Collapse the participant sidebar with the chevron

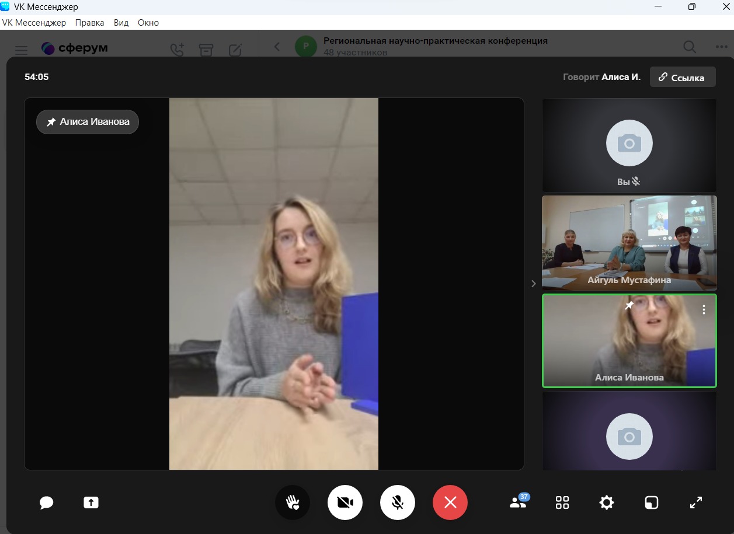coord(533,284)
